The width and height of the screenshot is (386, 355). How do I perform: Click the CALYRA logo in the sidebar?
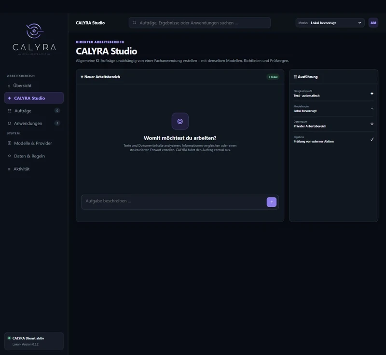point(34,39)
